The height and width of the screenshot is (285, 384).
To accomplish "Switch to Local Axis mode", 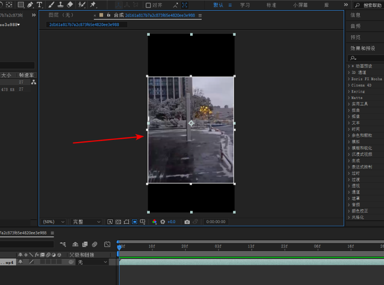I will [119, 5].
